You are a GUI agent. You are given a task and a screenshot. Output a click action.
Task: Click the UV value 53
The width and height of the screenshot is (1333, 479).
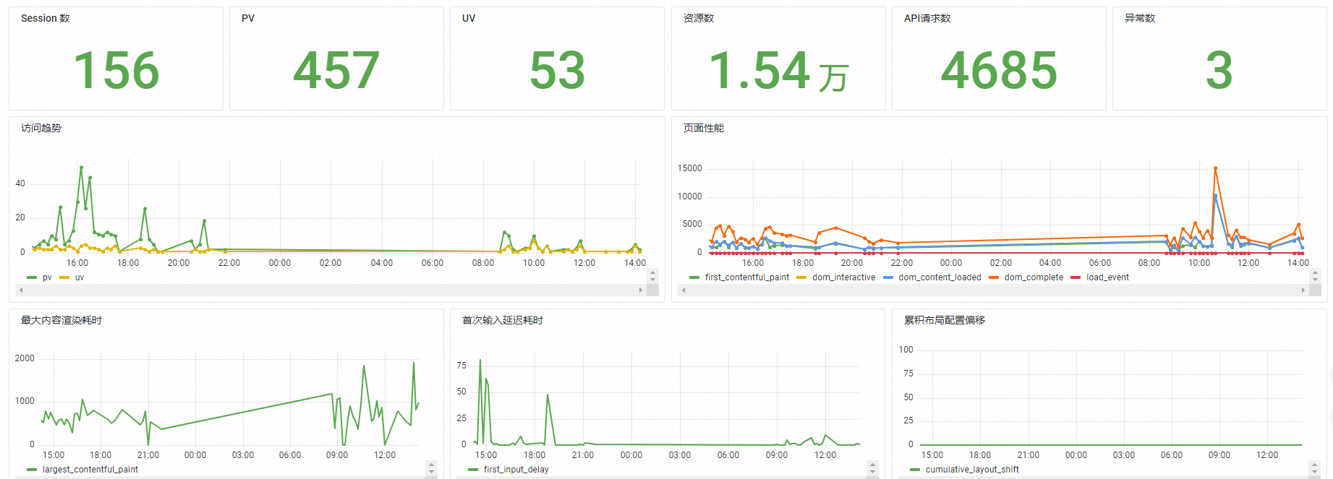pyautogui.click(x=557, y=71)
